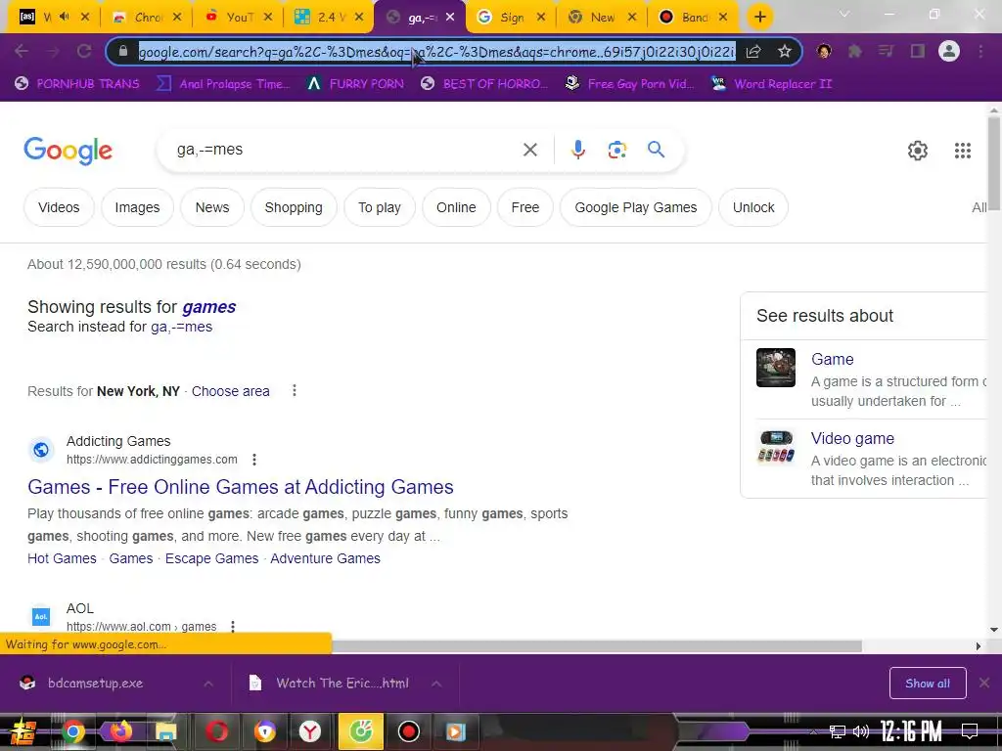Open Games - Free Online Games result link
Viewport: 1002px width, 751px height.
pyautogui.click(x=241, y=487)
